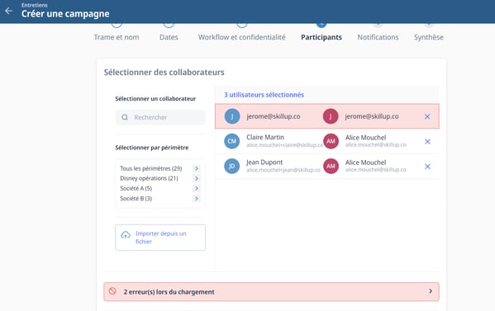Viewport: 495px width, 311px height.
Task: Click the AM avatar beside Claire Martin
Action: pyautogui.click(x=331, y=141)
